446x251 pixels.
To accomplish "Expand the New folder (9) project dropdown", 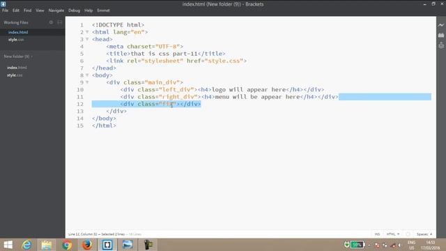I will (x=18, y=56).
